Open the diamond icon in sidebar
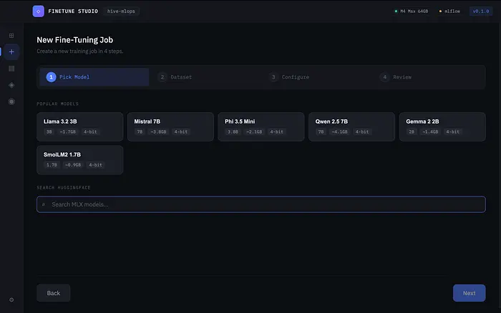501x313 pixels. 11,85
